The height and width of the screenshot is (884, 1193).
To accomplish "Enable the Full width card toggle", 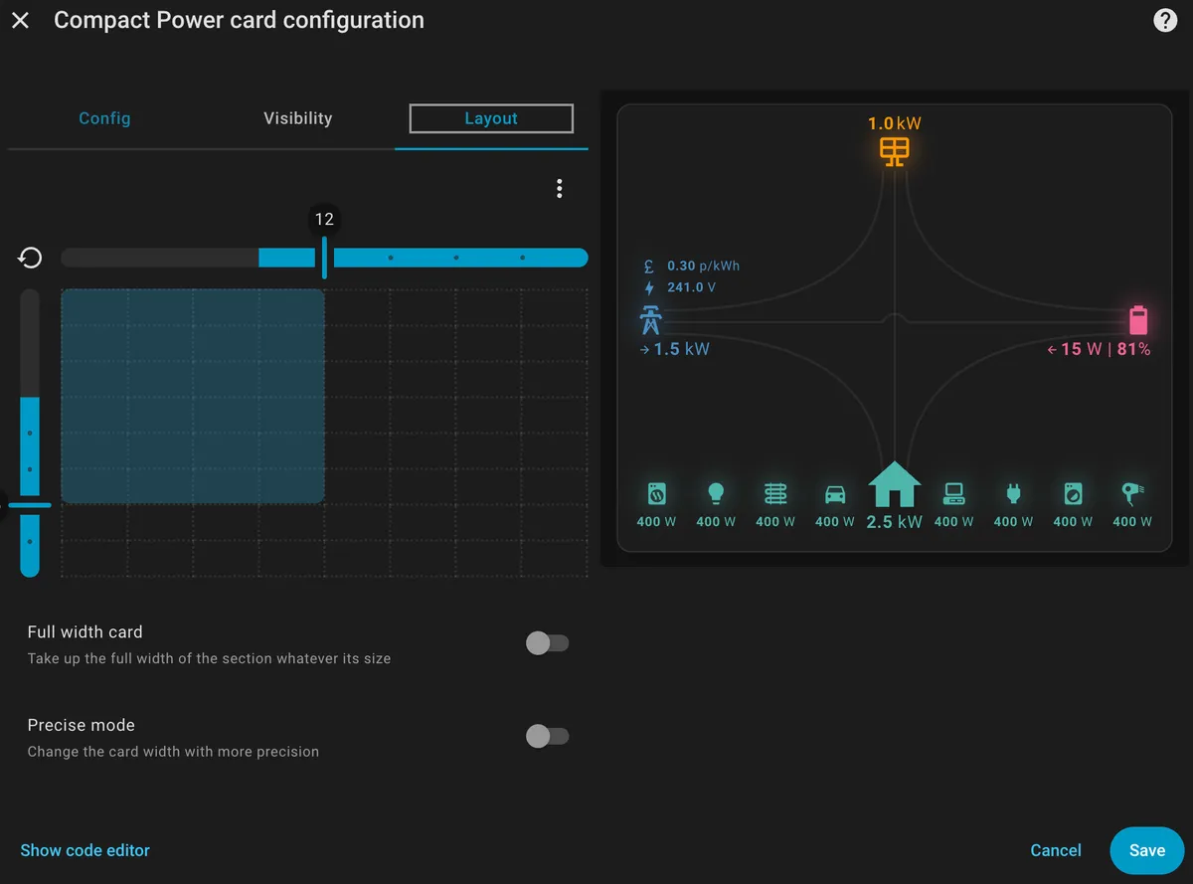I will (547, 643).
